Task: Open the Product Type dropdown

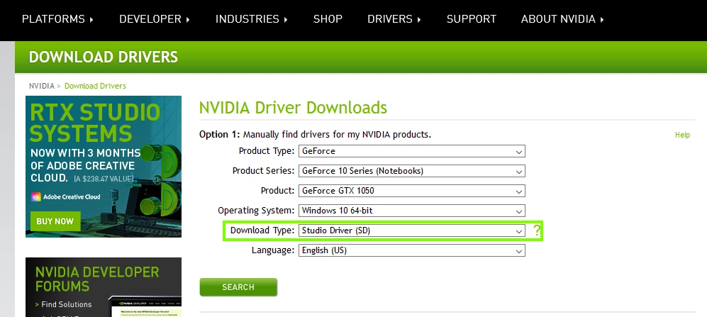Action: 412,151
